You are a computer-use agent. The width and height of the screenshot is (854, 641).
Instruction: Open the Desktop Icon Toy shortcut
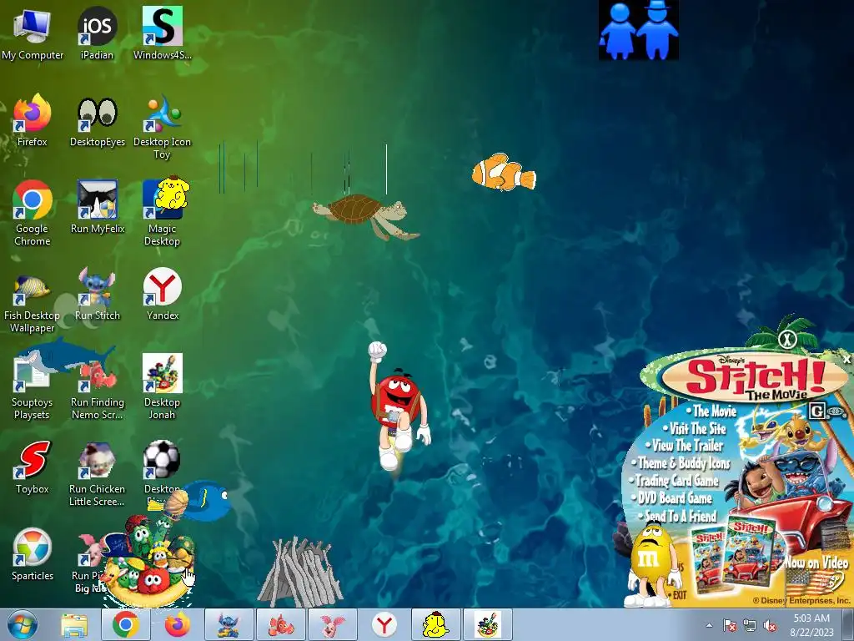pos(163,127)
